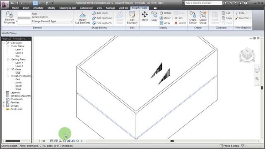Select the {3D} view in browser
The height and width of the screenshot is (149, 265).
[x=18, y=73]
